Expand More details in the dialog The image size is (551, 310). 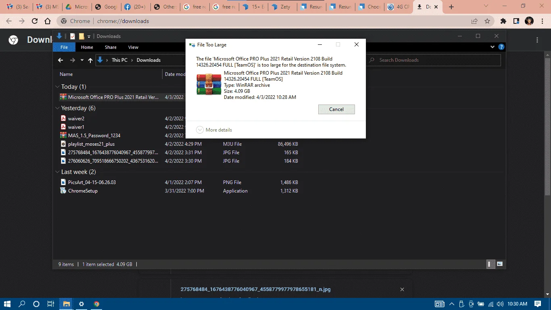tap(214, 130)
